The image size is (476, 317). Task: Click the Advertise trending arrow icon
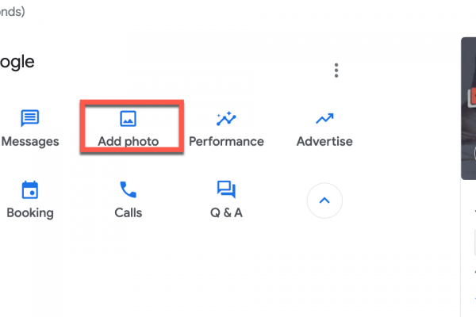pyautogui.click(x=324, y=119)
